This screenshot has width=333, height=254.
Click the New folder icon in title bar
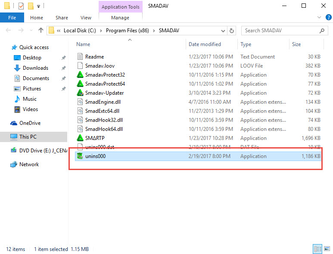(x=31, y=6)
